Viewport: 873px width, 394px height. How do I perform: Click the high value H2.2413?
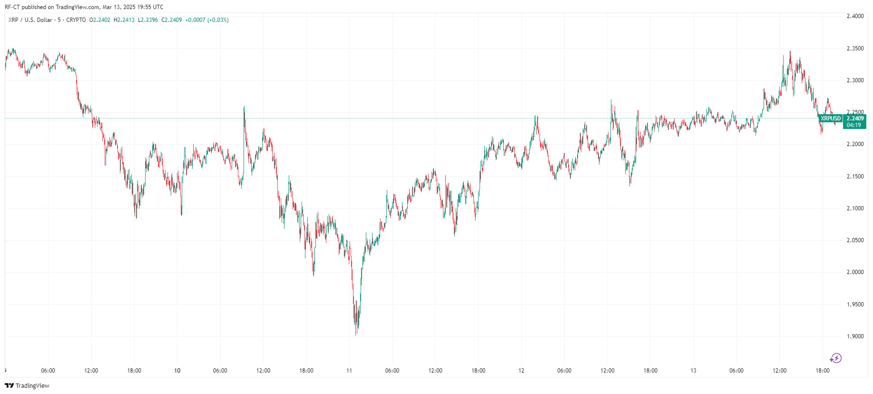click(x=124, y=20)
